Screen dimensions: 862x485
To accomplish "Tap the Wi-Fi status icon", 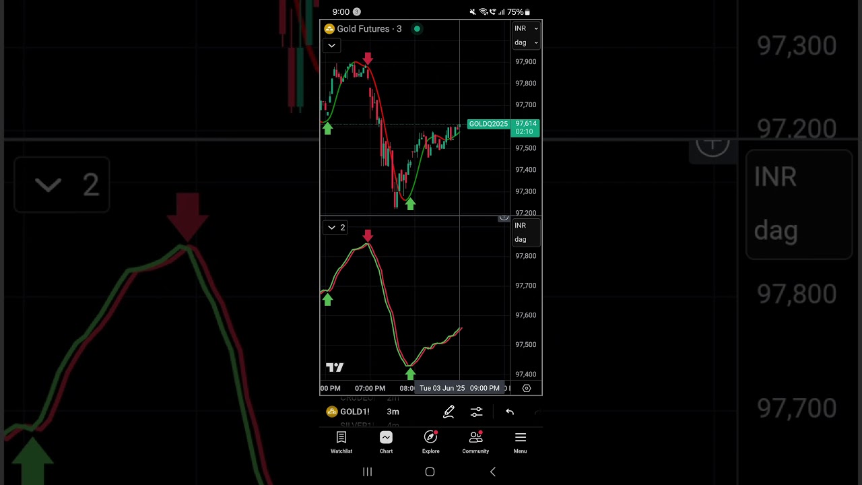I will pos(483,12).
